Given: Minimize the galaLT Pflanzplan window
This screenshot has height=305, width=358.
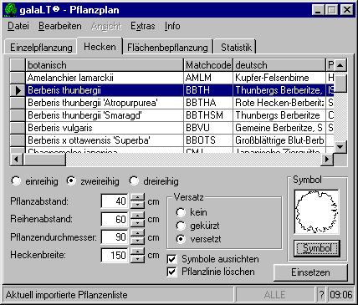Looking at the screenshot, I should pos(318,10).
